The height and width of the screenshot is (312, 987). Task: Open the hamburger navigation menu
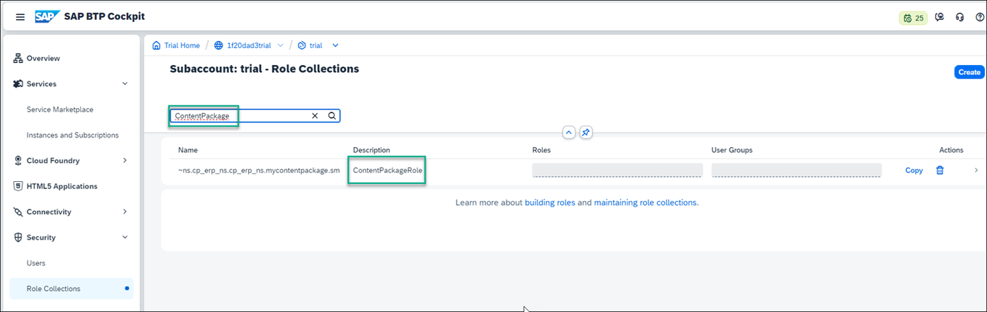pos(20,17)
